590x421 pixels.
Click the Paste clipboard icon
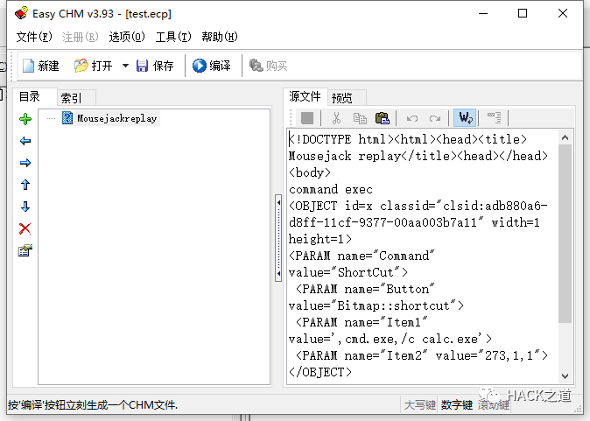pyautogui.click(x=383, y=118)
